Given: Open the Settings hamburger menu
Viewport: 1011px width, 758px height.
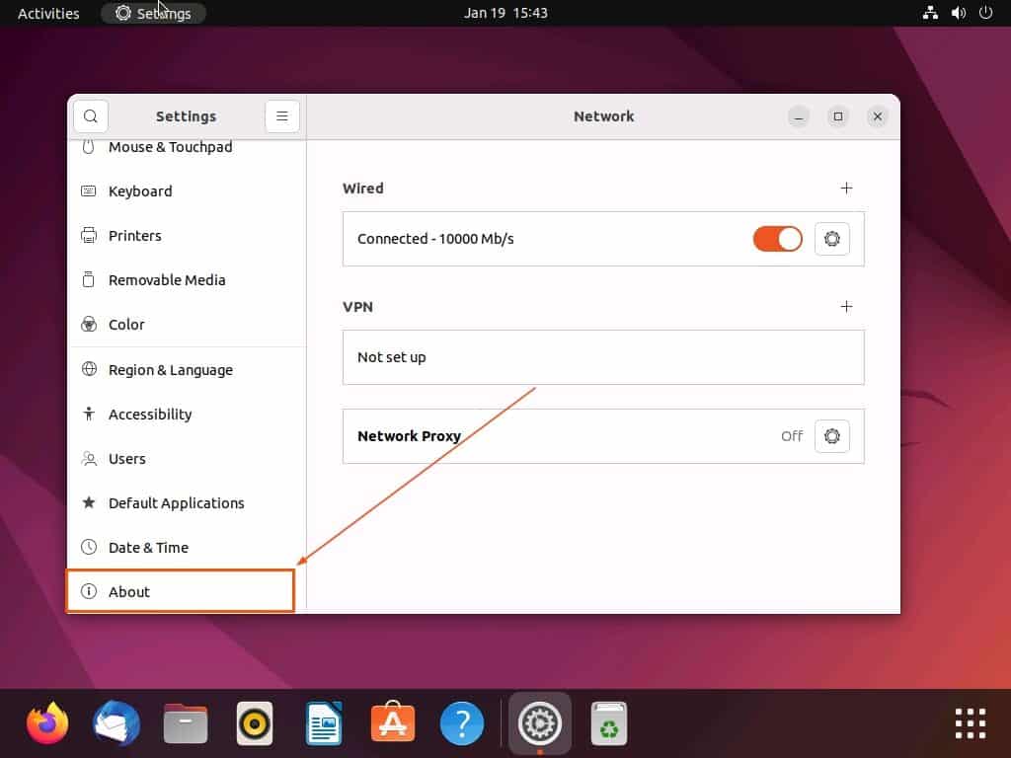Looking at the screenshot, I should [x=282, y=115].
